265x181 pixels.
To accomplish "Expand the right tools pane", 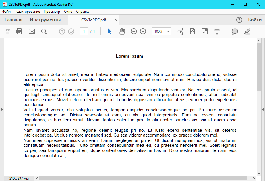I will pyautogui.click(x=263, y=109).
